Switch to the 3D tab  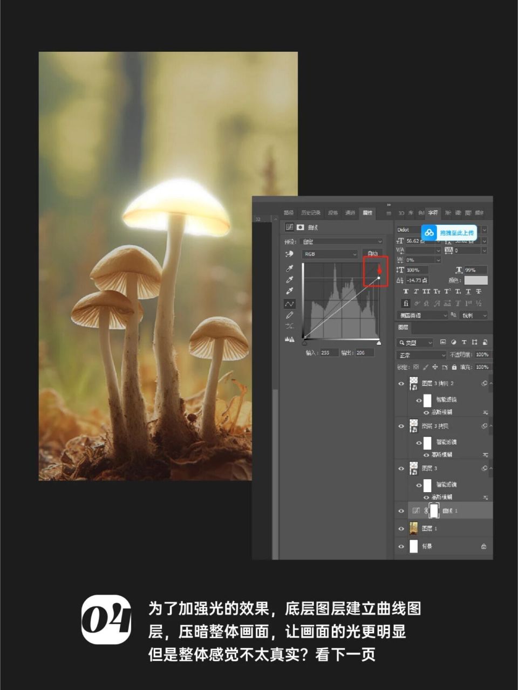coord(401,213)
